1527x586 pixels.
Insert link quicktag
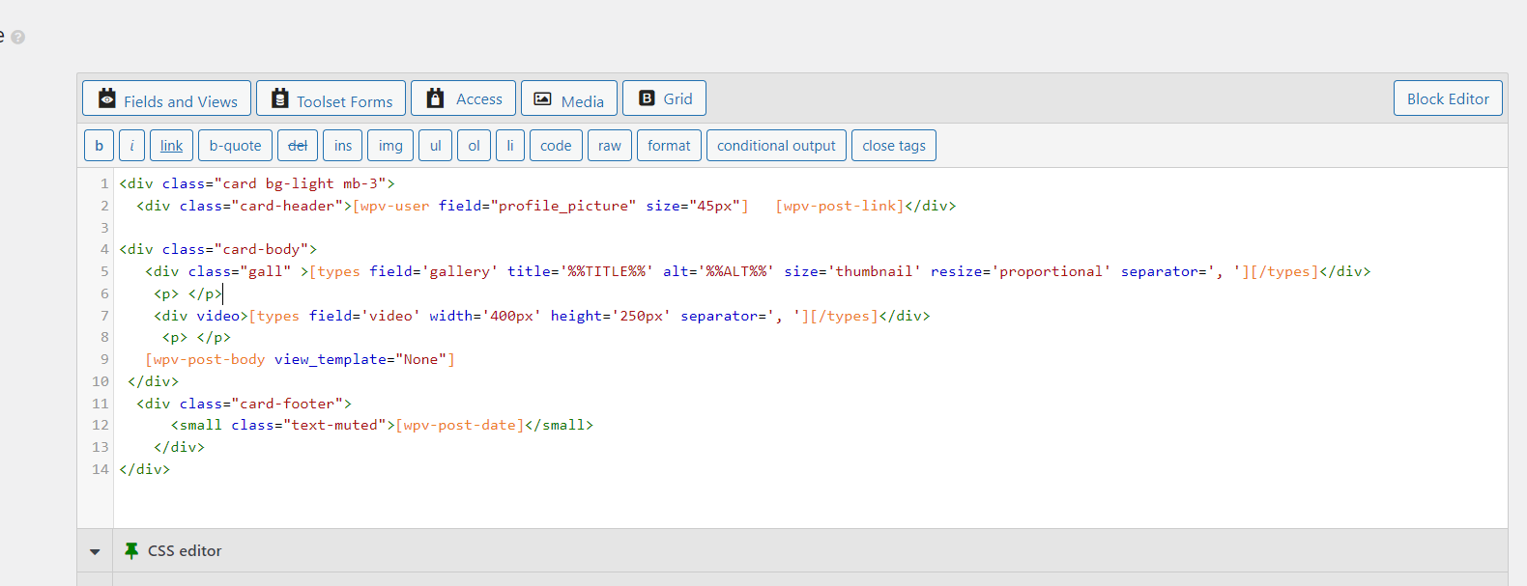coord(172,146)
